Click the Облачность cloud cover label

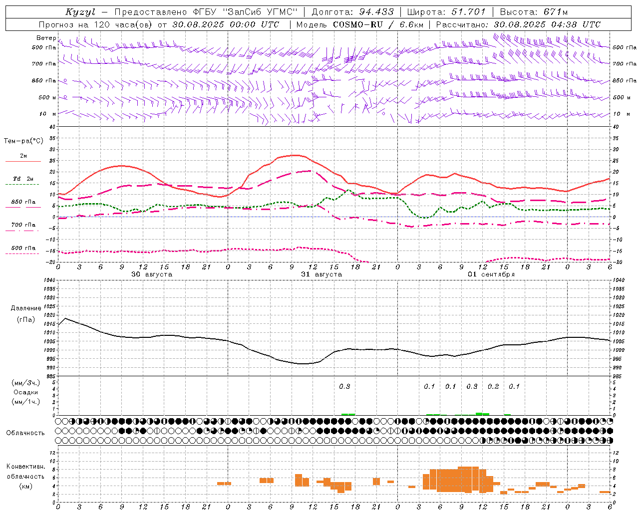pos(25,433)
